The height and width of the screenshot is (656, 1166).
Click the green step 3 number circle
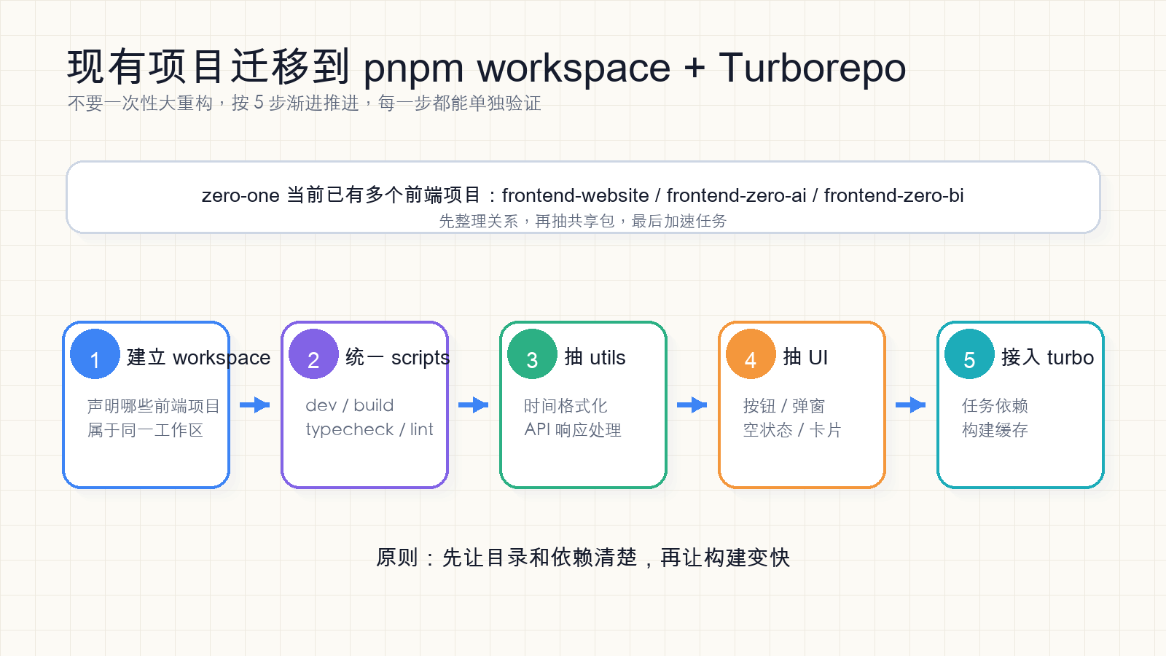pyautogui.click(x=532, y=354)
